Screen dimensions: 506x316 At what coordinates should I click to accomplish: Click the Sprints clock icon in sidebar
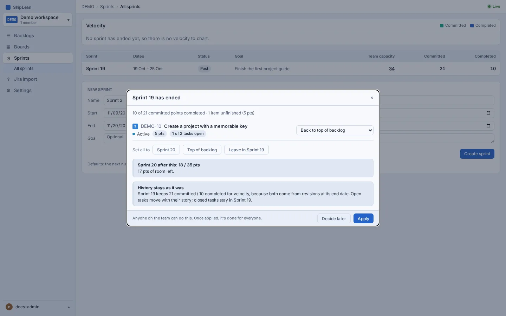8,58
